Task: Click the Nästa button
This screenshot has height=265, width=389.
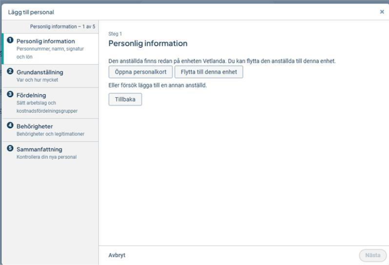Action: [x=372, y=255]
